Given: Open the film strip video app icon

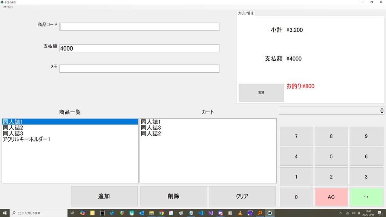Looking at the screenshot, I should 102,213.
